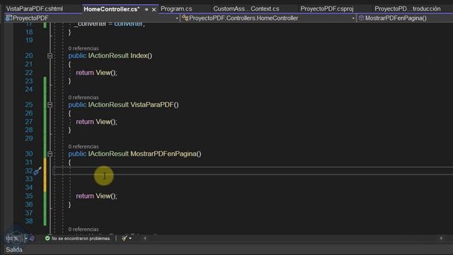Click the public keyword on line 30

77,154
